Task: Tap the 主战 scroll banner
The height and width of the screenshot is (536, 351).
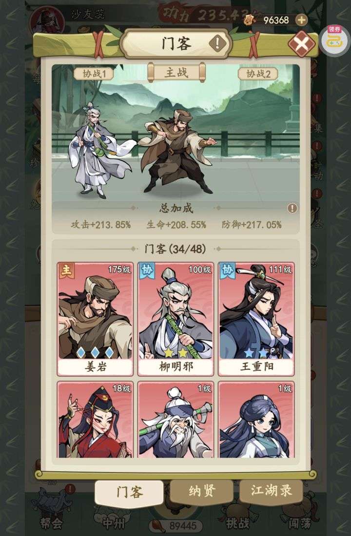Action: tap(176, 73)
